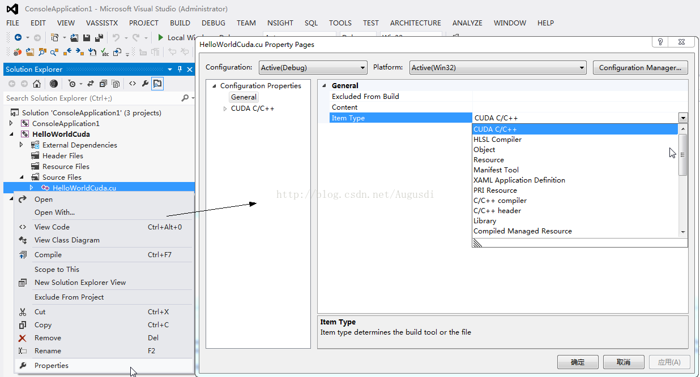Image resolution: width=700 pixels, height=377 pixels.
Task: Click the Collapse All icon in Solution Explorer
Action: pyautogui.click(x=103, y=84)
